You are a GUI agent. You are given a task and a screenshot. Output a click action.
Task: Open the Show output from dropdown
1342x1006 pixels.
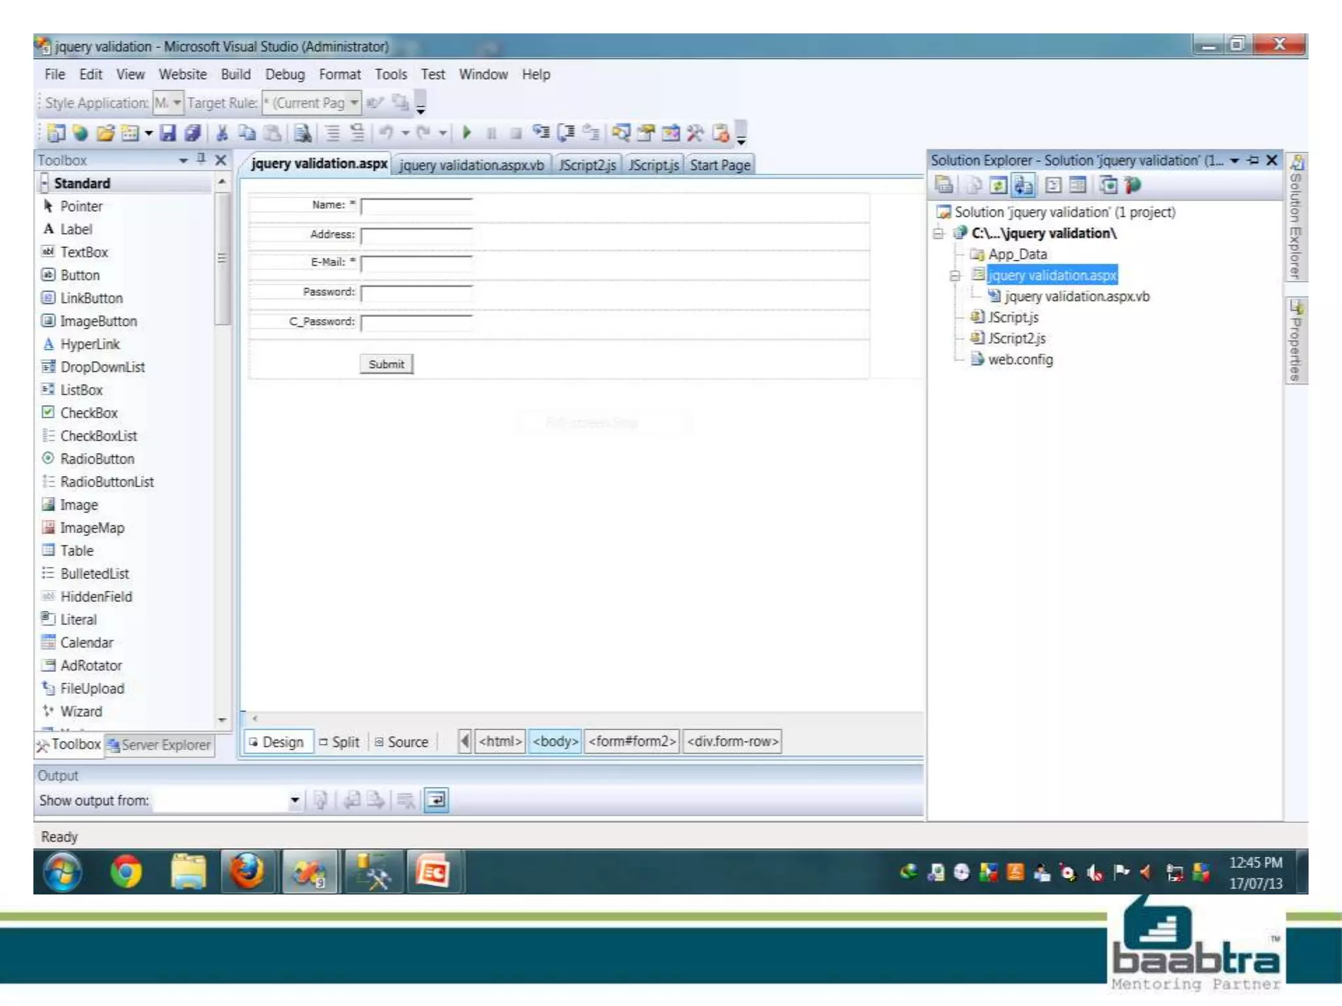[x=294, y=800]
